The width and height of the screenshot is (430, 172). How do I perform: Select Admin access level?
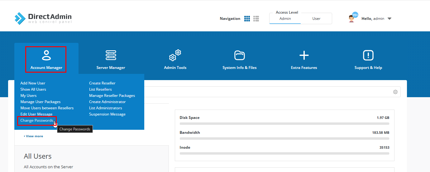[285, 19]
